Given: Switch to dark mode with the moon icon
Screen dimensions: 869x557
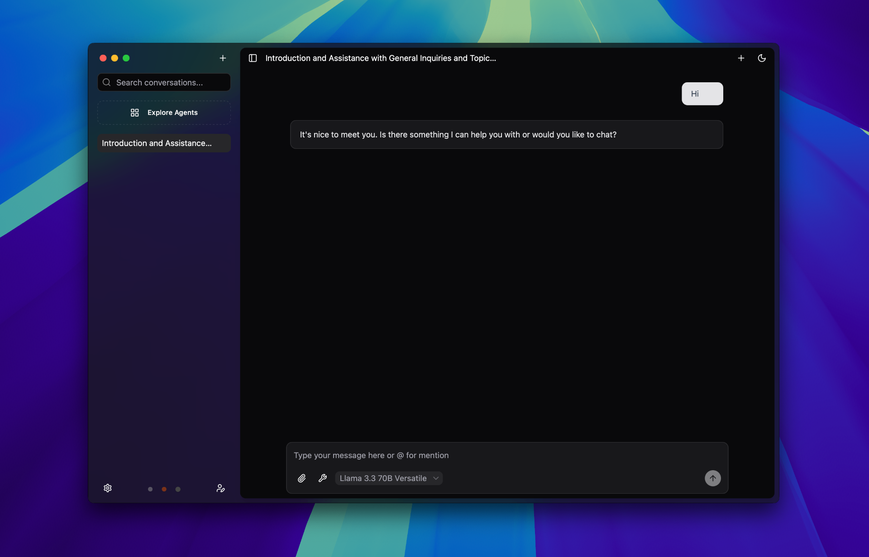Looking at the screenshot, I should coord(762,58).
